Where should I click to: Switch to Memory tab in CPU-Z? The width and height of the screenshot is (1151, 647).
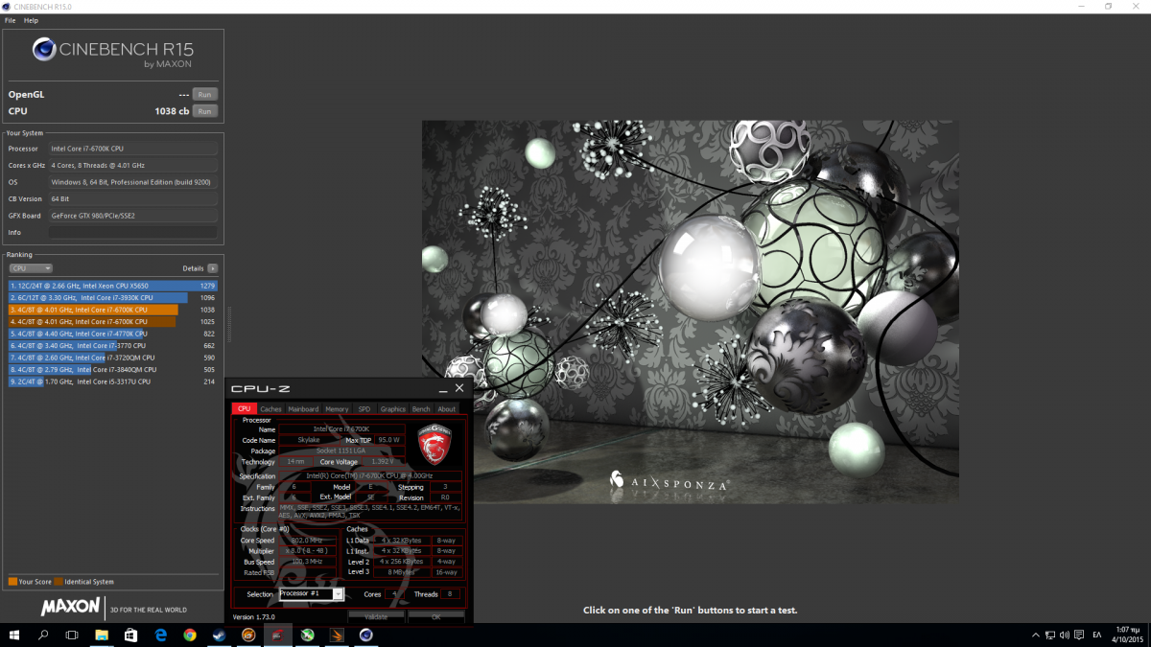pyautogui.click(x=337, y=409)
